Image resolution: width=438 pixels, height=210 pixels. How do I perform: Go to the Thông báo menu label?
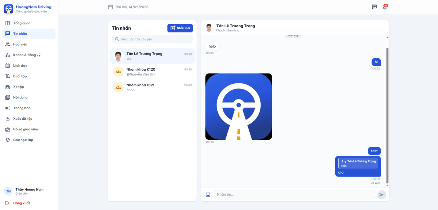[x=22, y=108]
